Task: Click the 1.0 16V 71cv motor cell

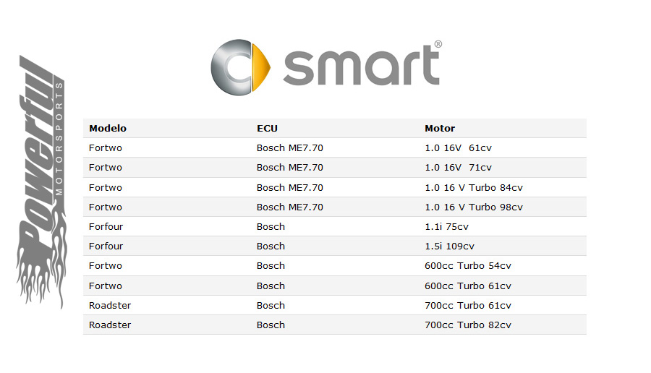Action: [458, 168]
